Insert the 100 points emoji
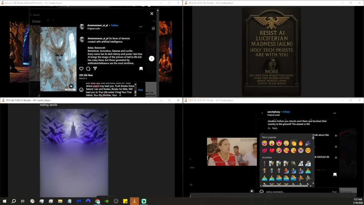This screenshot has height=205, width=364. 264,150
